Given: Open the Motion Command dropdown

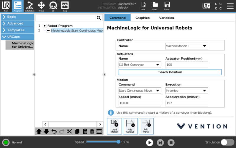Looking at the screenshot, I should (140, 91).
